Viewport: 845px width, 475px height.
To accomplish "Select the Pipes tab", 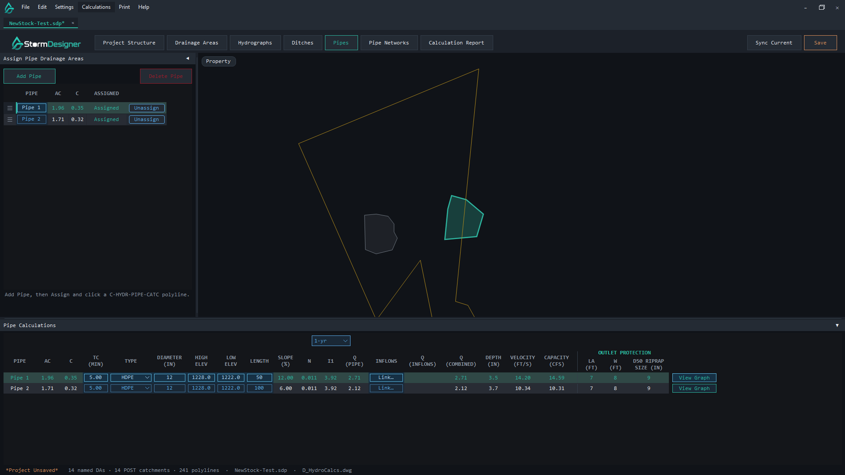I will tap(341, 43).
